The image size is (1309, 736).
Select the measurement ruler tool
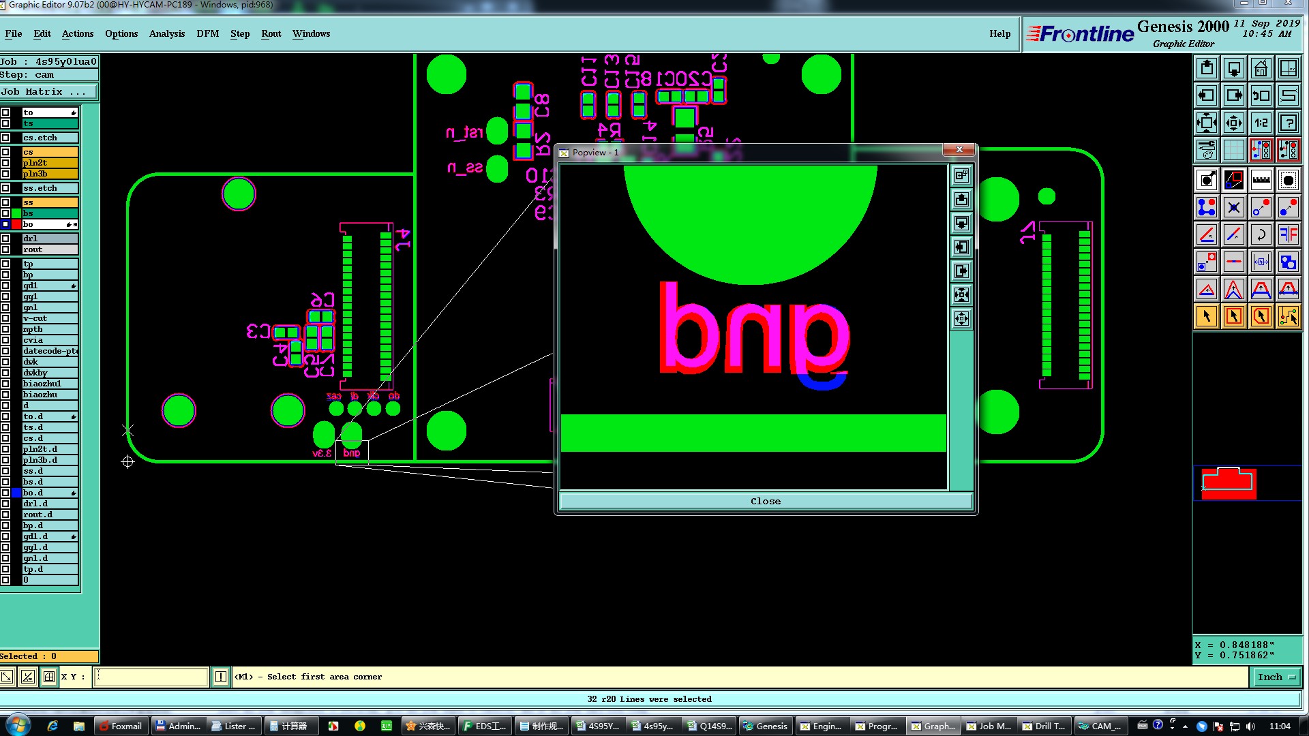1261,181
